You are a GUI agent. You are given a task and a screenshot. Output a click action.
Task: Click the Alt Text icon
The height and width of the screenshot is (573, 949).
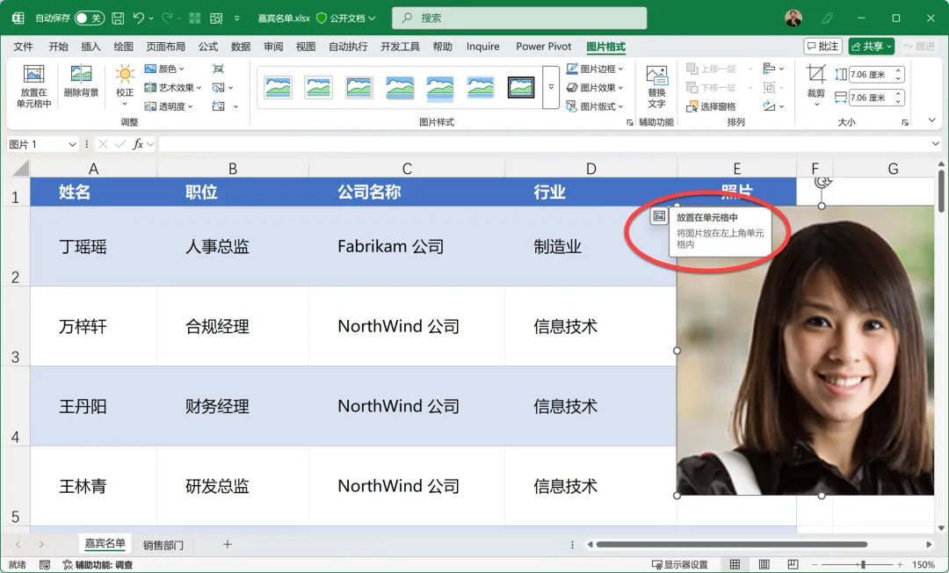pos(656,76)
